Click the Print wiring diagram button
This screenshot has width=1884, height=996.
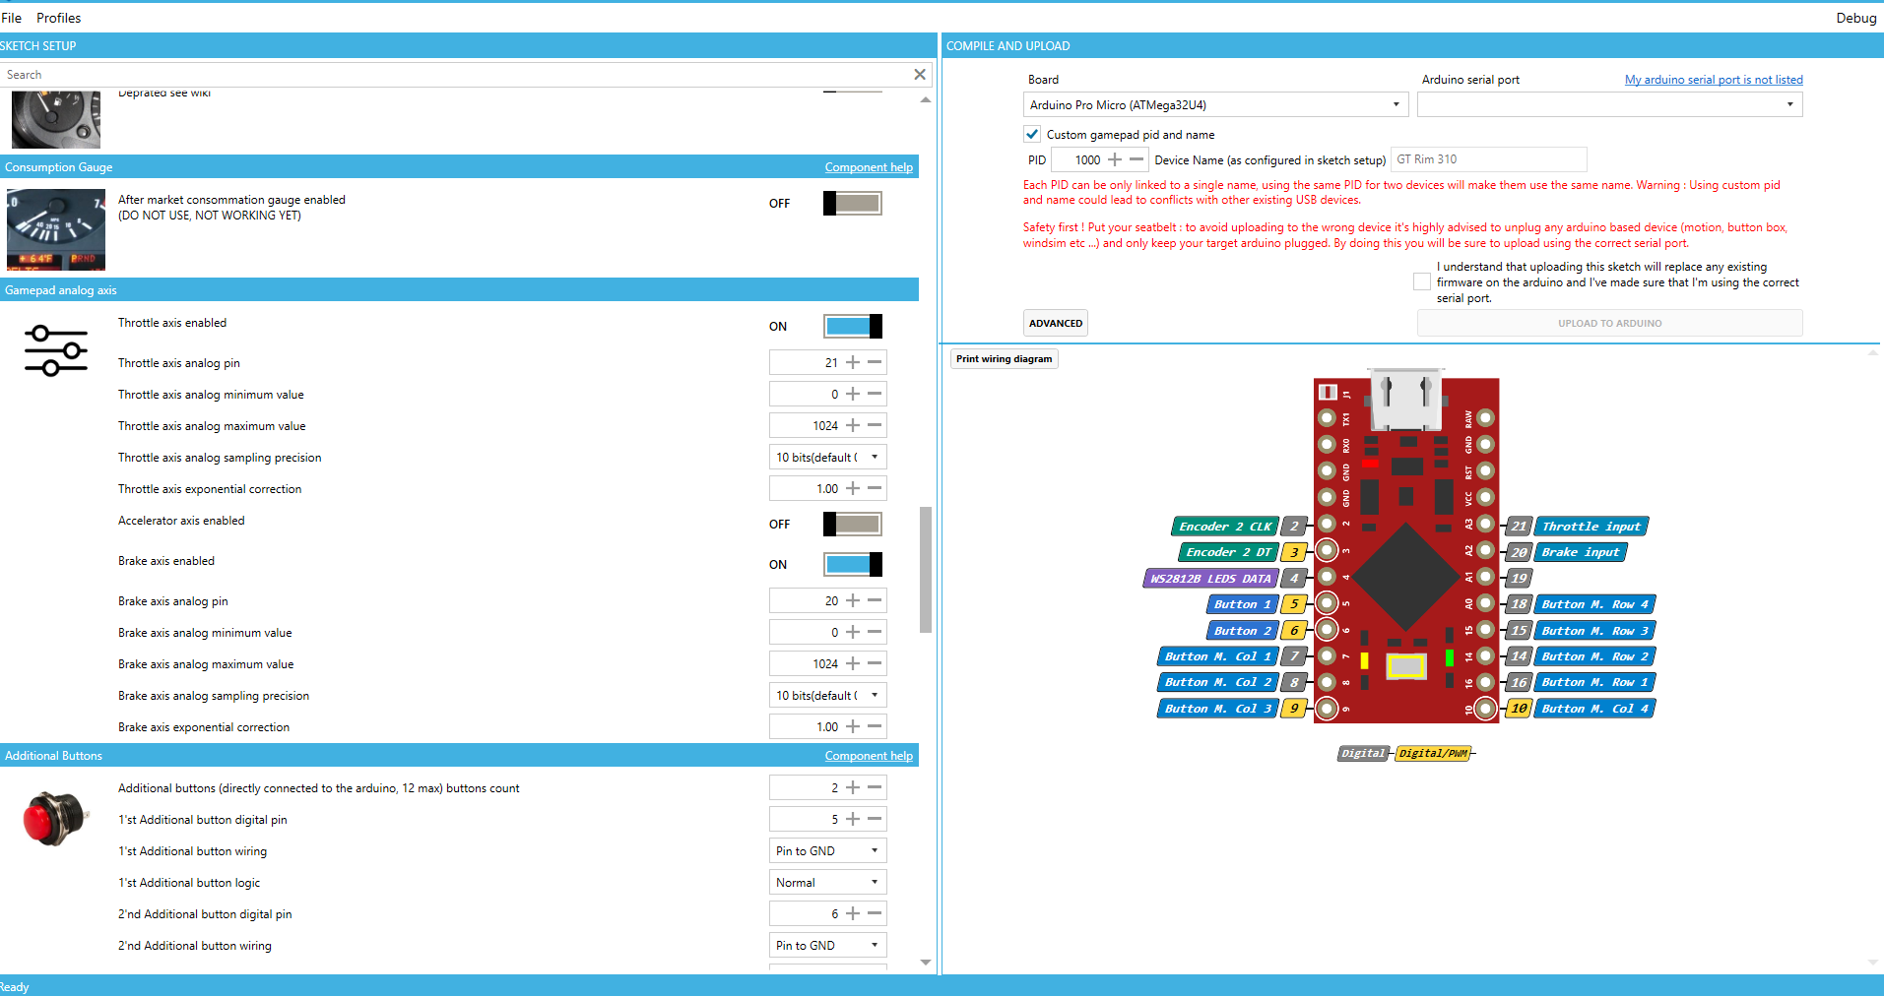pos(1004,358)
